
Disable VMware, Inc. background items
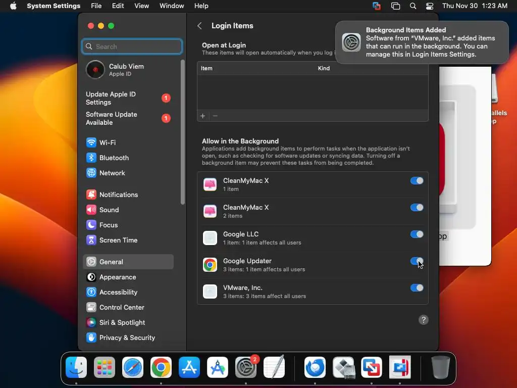[417, 287]
